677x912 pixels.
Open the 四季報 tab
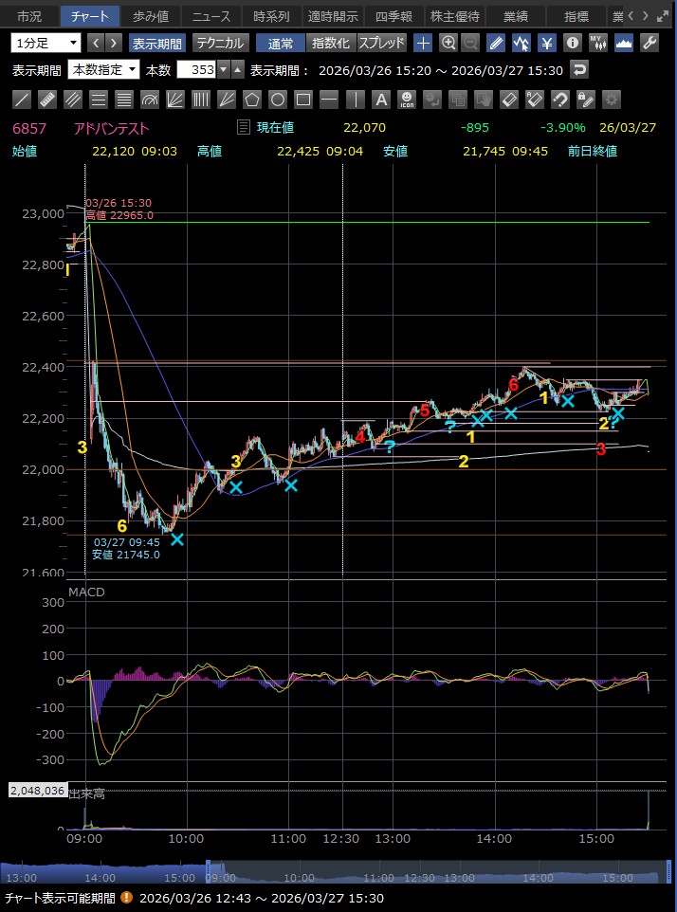[393, 16]
